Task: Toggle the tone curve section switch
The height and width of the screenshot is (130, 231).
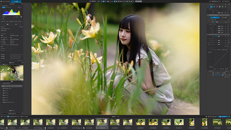Action: 208,48
